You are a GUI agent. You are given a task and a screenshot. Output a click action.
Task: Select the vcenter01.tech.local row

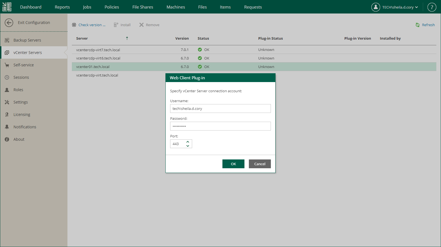point(254,67)
